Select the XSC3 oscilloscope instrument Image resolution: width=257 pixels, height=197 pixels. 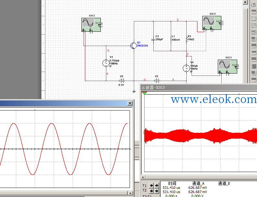227,66
